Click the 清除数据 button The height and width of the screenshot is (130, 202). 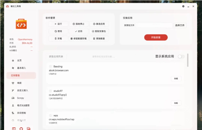pos(99,39)
